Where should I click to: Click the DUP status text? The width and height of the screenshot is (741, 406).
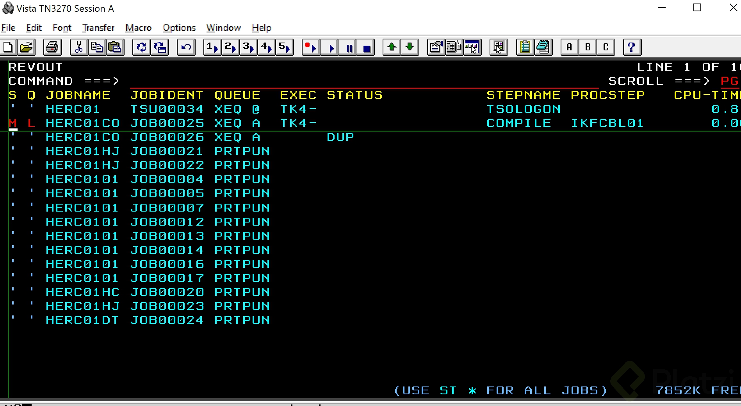tap(340, 137)
